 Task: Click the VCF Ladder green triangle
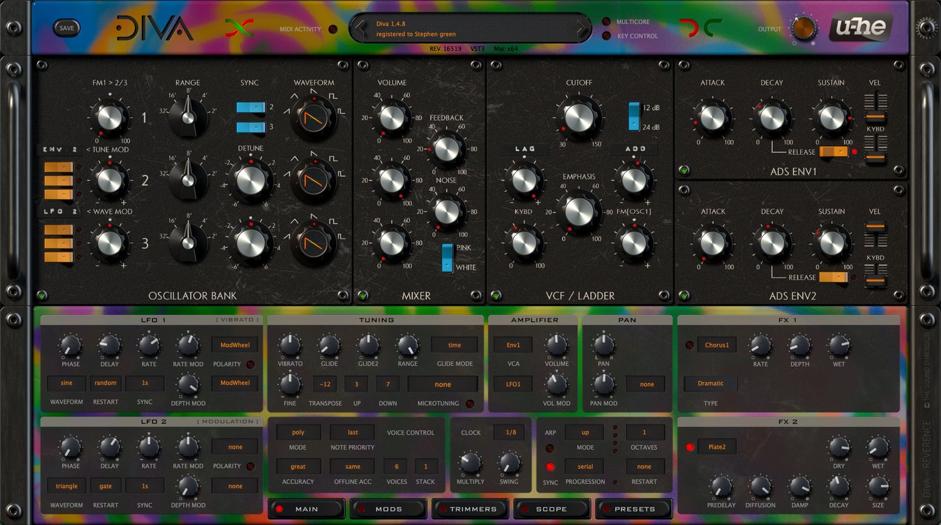(496, 295)
